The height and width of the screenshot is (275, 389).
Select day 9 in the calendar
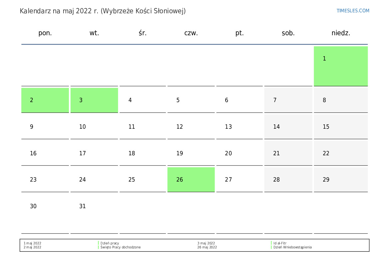click(x=45, y=127)
